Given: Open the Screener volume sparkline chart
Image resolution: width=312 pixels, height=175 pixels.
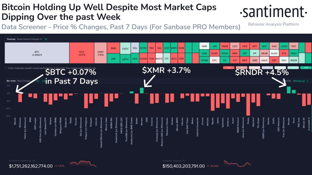Looking at the screenshot, I should (x=237, y=164).
